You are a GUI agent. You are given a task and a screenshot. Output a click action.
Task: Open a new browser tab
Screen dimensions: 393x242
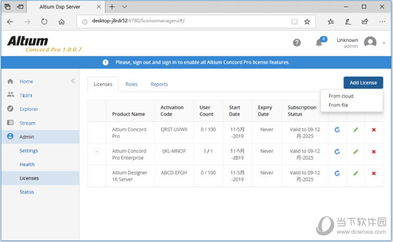(112, 7)
